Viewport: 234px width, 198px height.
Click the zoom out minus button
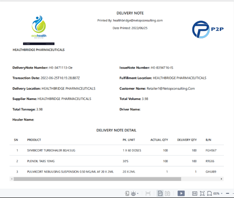click(x=227, y=194)
